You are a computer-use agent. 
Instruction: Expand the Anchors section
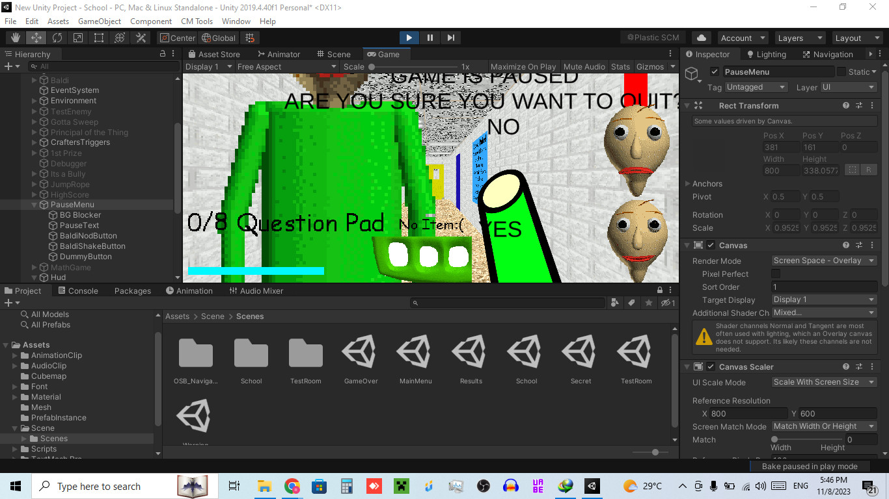[x=688, y=184]
